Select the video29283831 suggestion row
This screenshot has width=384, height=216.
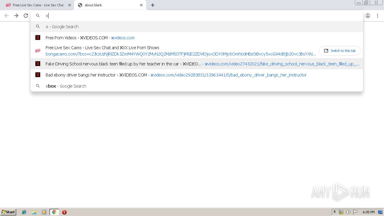[x=197, y=75]
